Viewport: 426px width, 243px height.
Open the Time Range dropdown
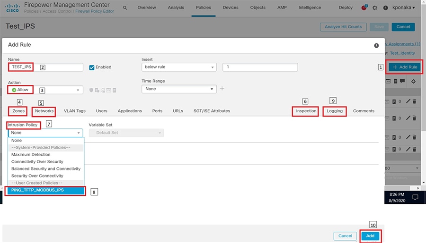click(179, 89)
